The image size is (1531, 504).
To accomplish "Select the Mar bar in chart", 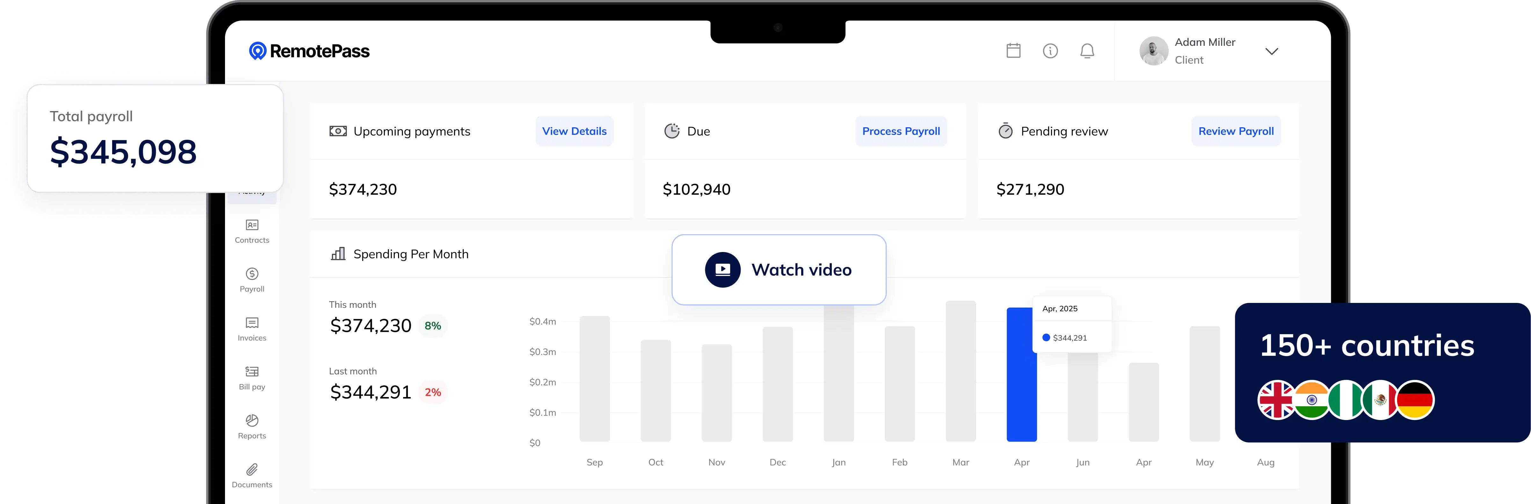I will tap(961, 371).
